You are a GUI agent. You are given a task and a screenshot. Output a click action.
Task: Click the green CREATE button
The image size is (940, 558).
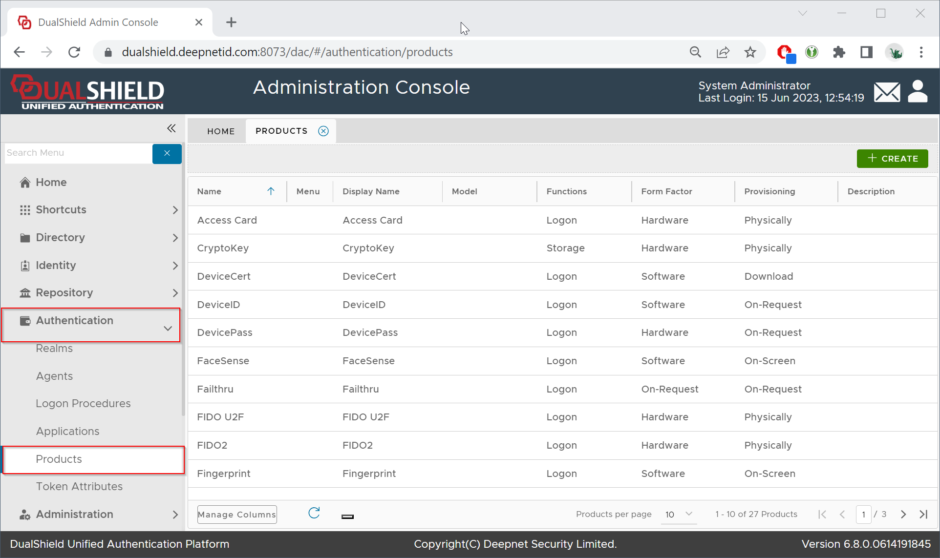tap(892, 159)
